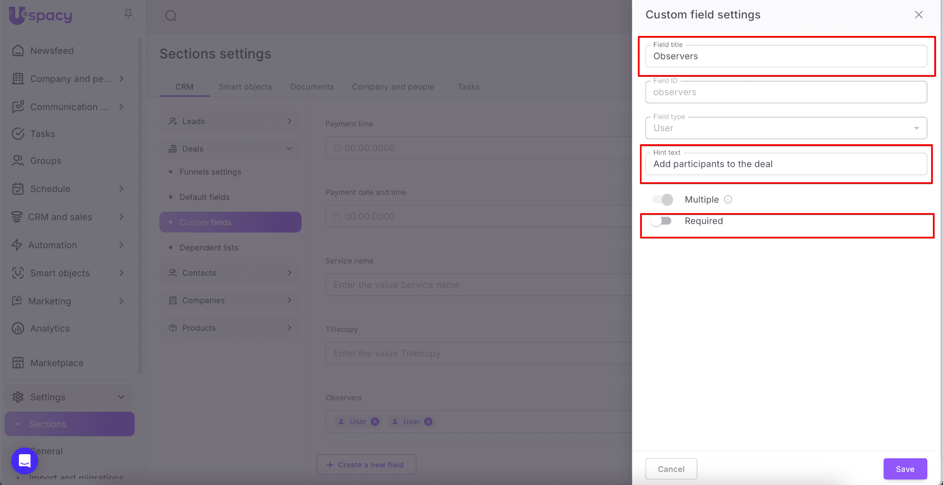Open the Field type dropdown
Screen dimensions: 943x485
[x=786, y=128]
